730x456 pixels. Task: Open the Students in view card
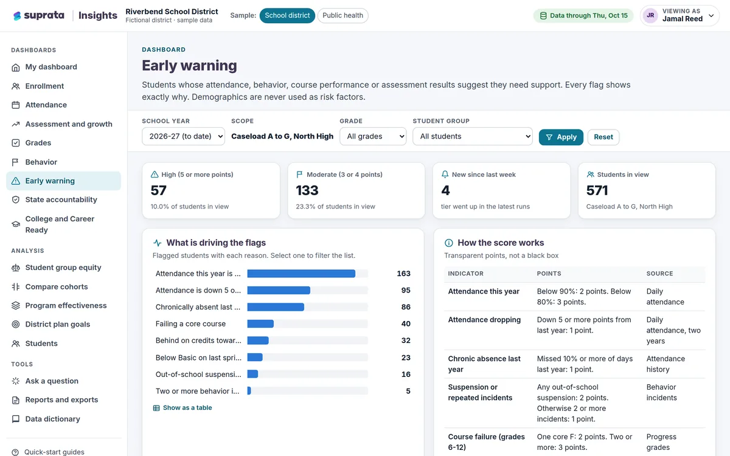[647, 190]
